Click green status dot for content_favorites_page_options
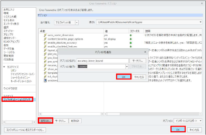 [x=131, y=39]
